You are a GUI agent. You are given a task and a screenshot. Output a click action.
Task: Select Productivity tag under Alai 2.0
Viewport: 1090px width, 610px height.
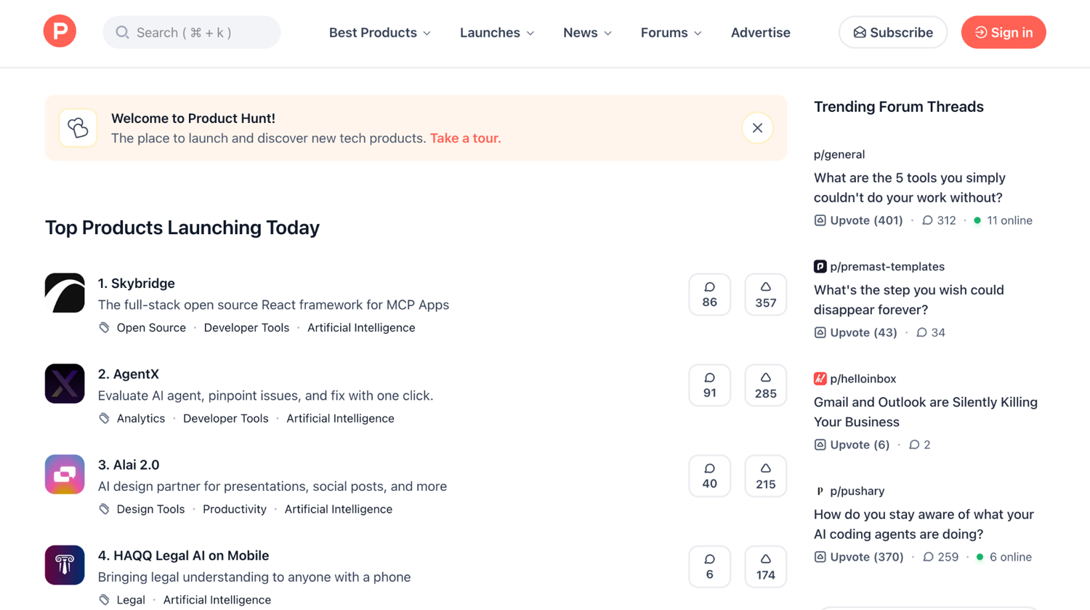[x=234, y=510]
